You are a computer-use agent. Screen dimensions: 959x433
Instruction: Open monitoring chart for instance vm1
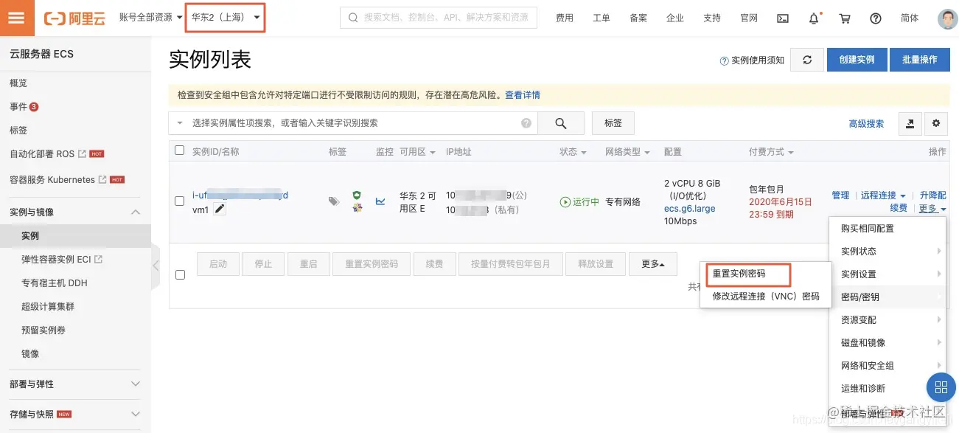(380, 200)
